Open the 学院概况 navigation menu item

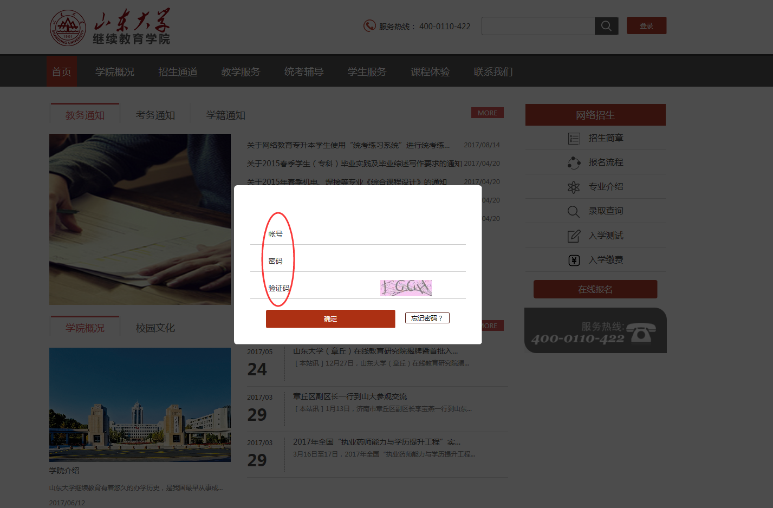(115, 71)
